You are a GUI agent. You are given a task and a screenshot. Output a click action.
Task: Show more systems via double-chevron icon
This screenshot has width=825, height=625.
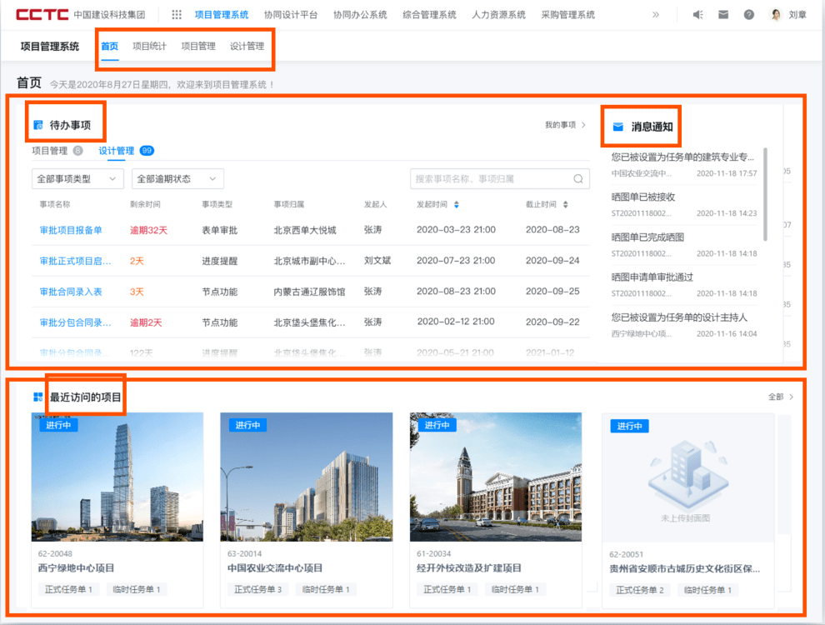[x=656, y=15]
